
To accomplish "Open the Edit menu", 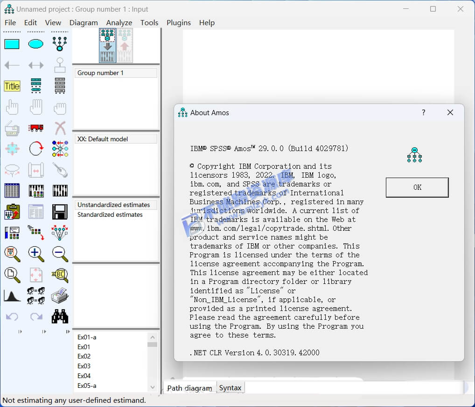I will (x=30, y=23).
